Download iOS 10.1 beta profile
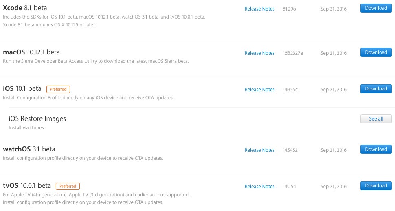395x211 pixels. pyautogui.click(x=375, y=89)
